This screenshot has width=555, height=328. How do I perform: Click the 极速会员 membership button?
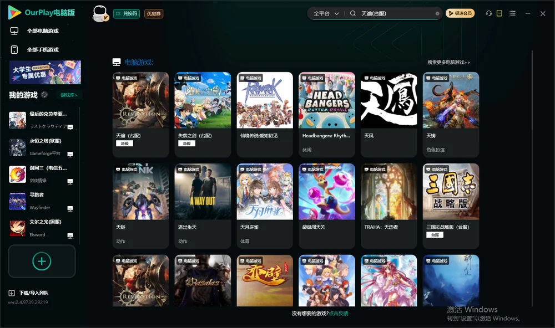[460, 13]
